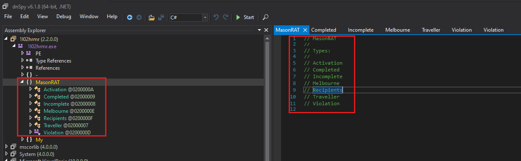The width and height of the screenshot is (521, 161).
Task: Expand the My namespace node
Action: pos(22,139)
